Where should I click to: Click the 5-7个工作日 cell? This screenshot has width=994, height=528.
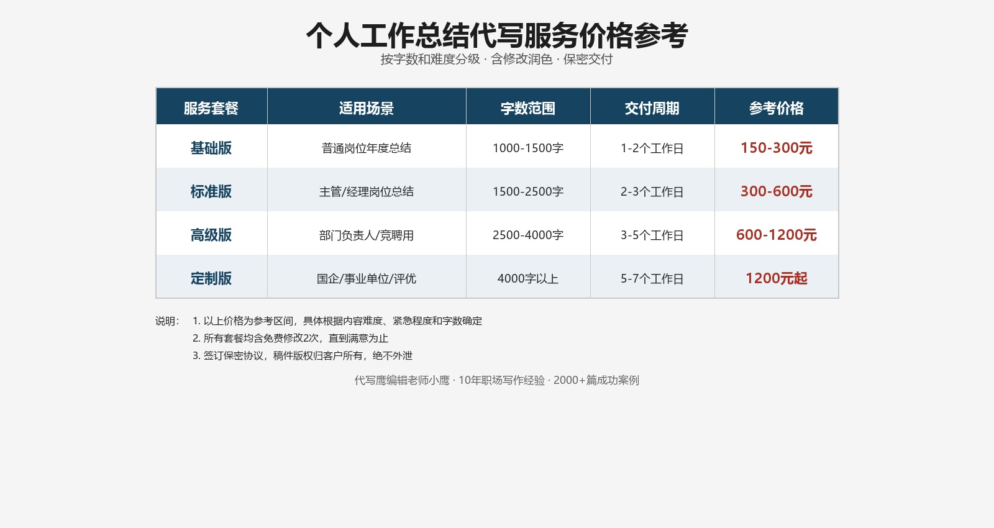click(x=652, y=278)
